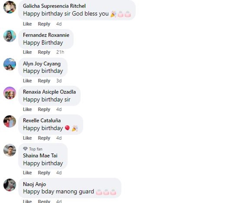The image size is (242, 203).
Task: Open Shaina Mae Tai's avatar image
Action: click(10, 150)
